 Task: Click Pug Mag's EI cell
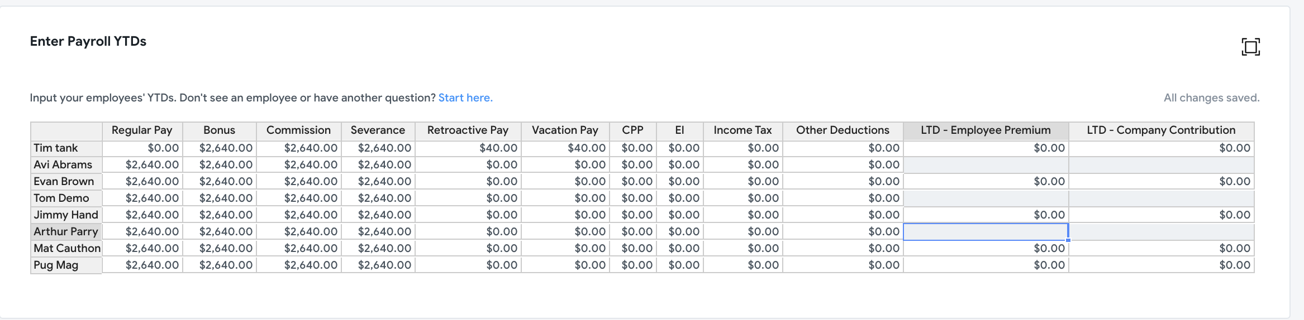[x=679, y=265]
